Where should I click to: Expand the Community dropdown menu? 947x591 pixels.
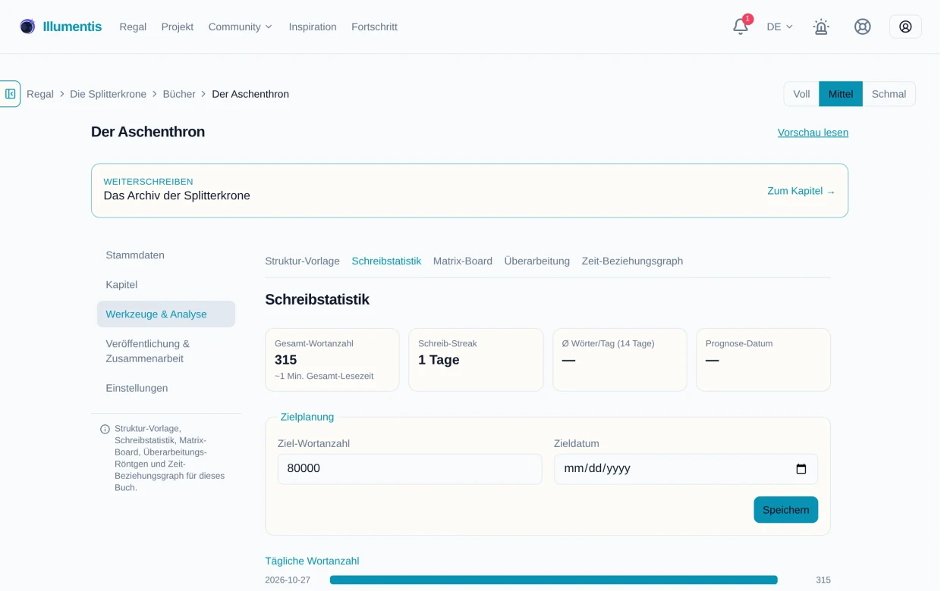click(240, 27)
